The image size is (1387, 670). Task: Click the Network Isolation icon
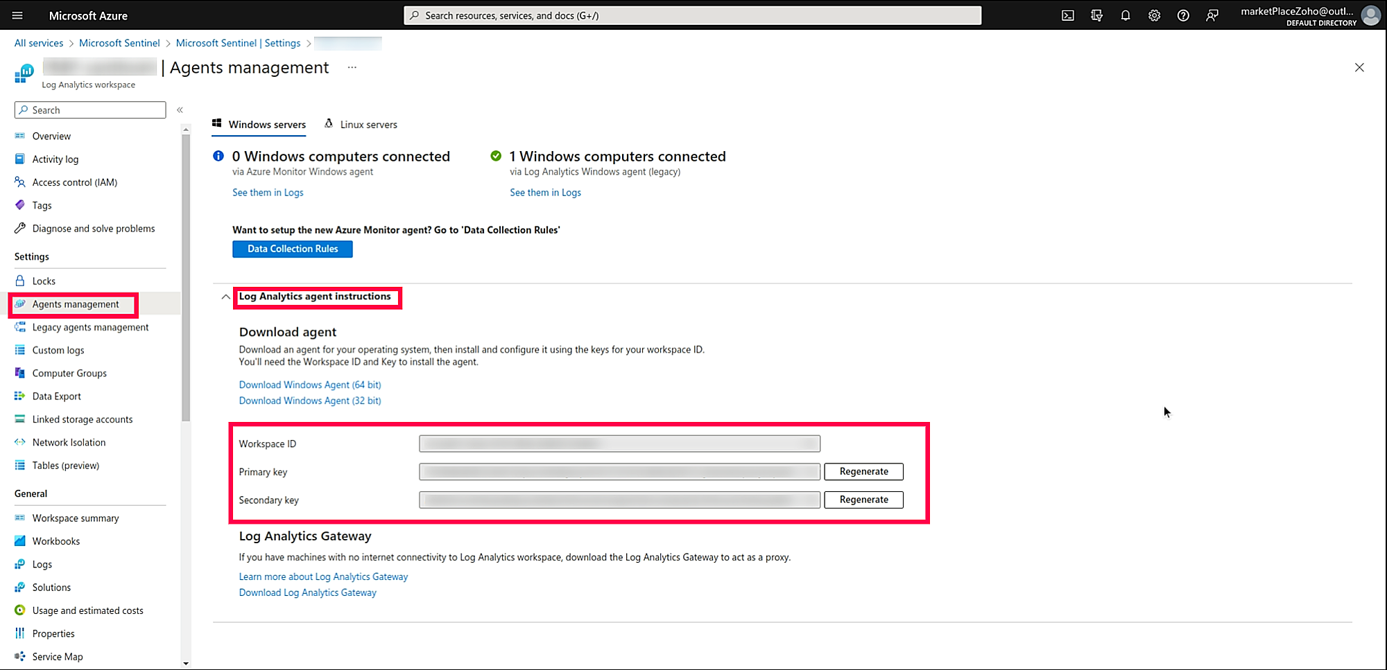[20, 442]
